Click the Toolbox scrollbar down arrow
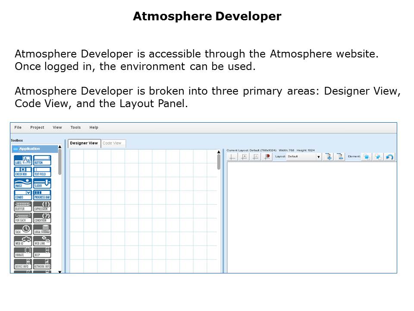The image size is (414, 311). point(60,272)
